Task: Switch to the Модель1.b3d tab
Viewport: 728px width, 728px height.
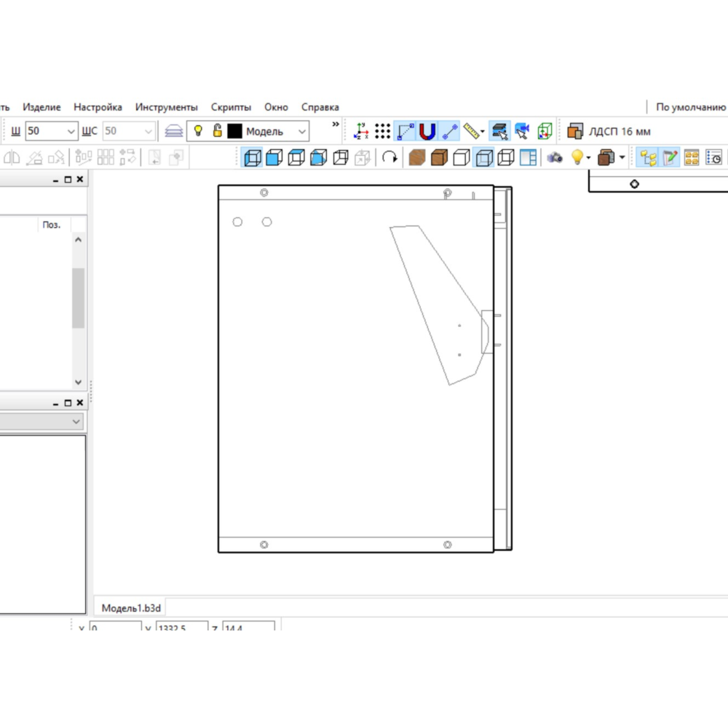Action: coord(131,608)
